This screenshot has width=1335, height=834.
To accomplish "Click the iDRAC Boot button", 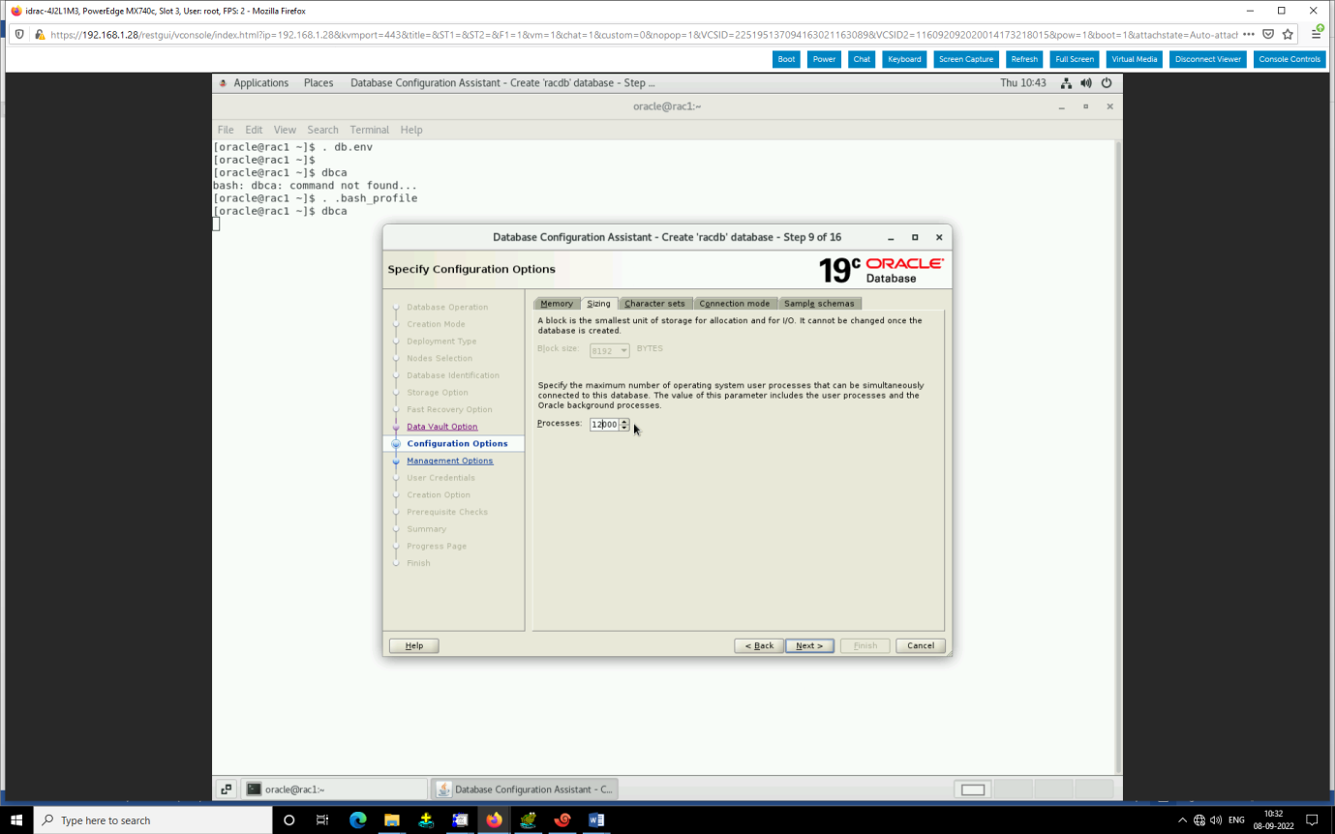I will 786,59.
